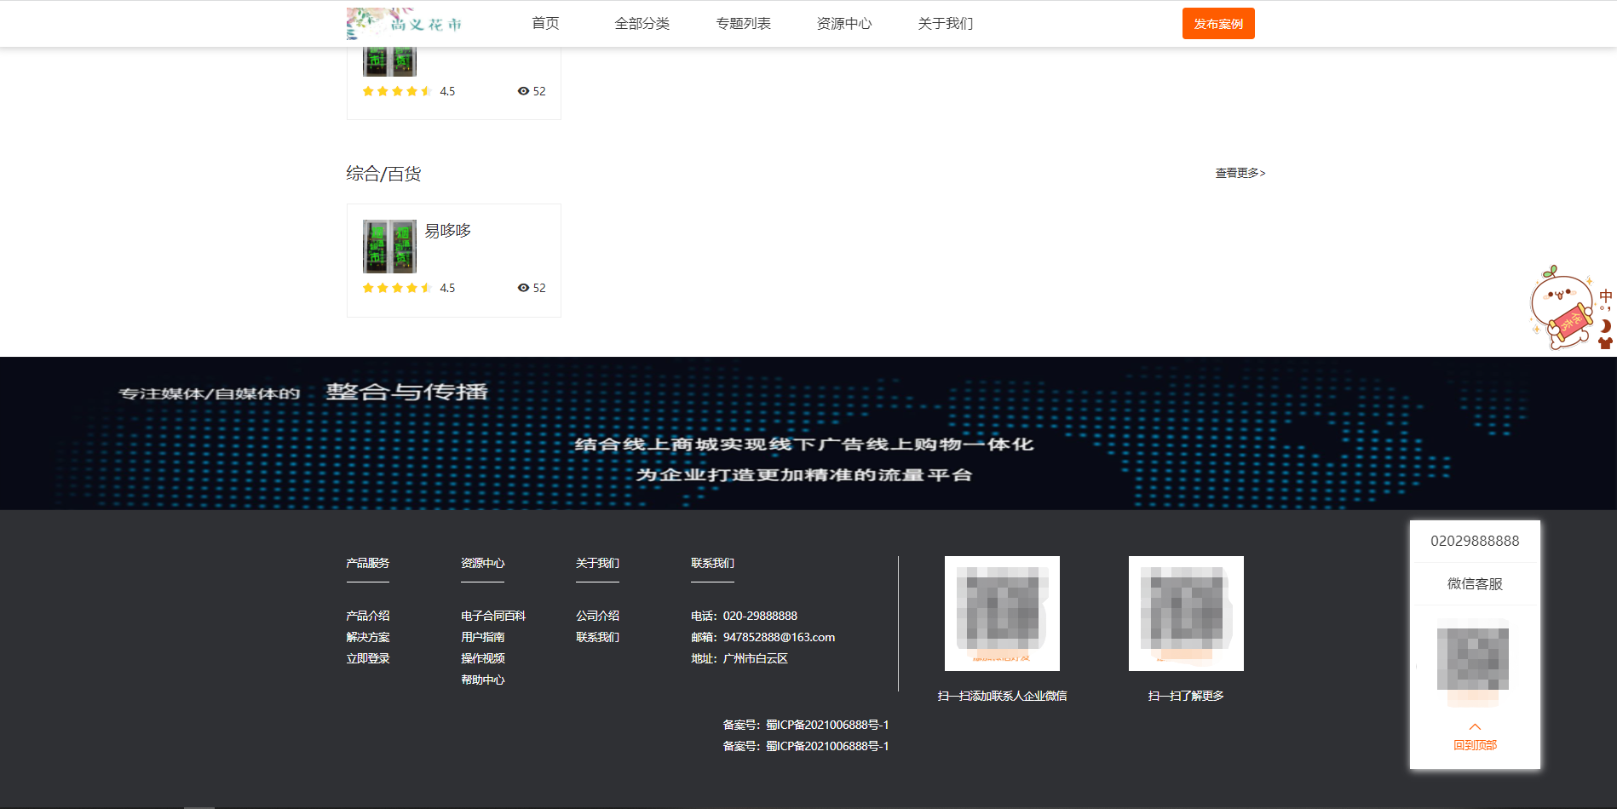Viewport: 1617px width, 809px height.
Task: Click the 尚义花市 site logo
Action: [x=406, y=24]
